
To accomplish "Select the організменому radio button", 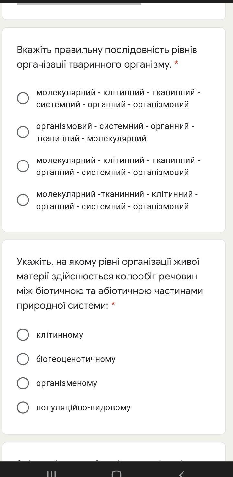I will (x=23, y=383).
